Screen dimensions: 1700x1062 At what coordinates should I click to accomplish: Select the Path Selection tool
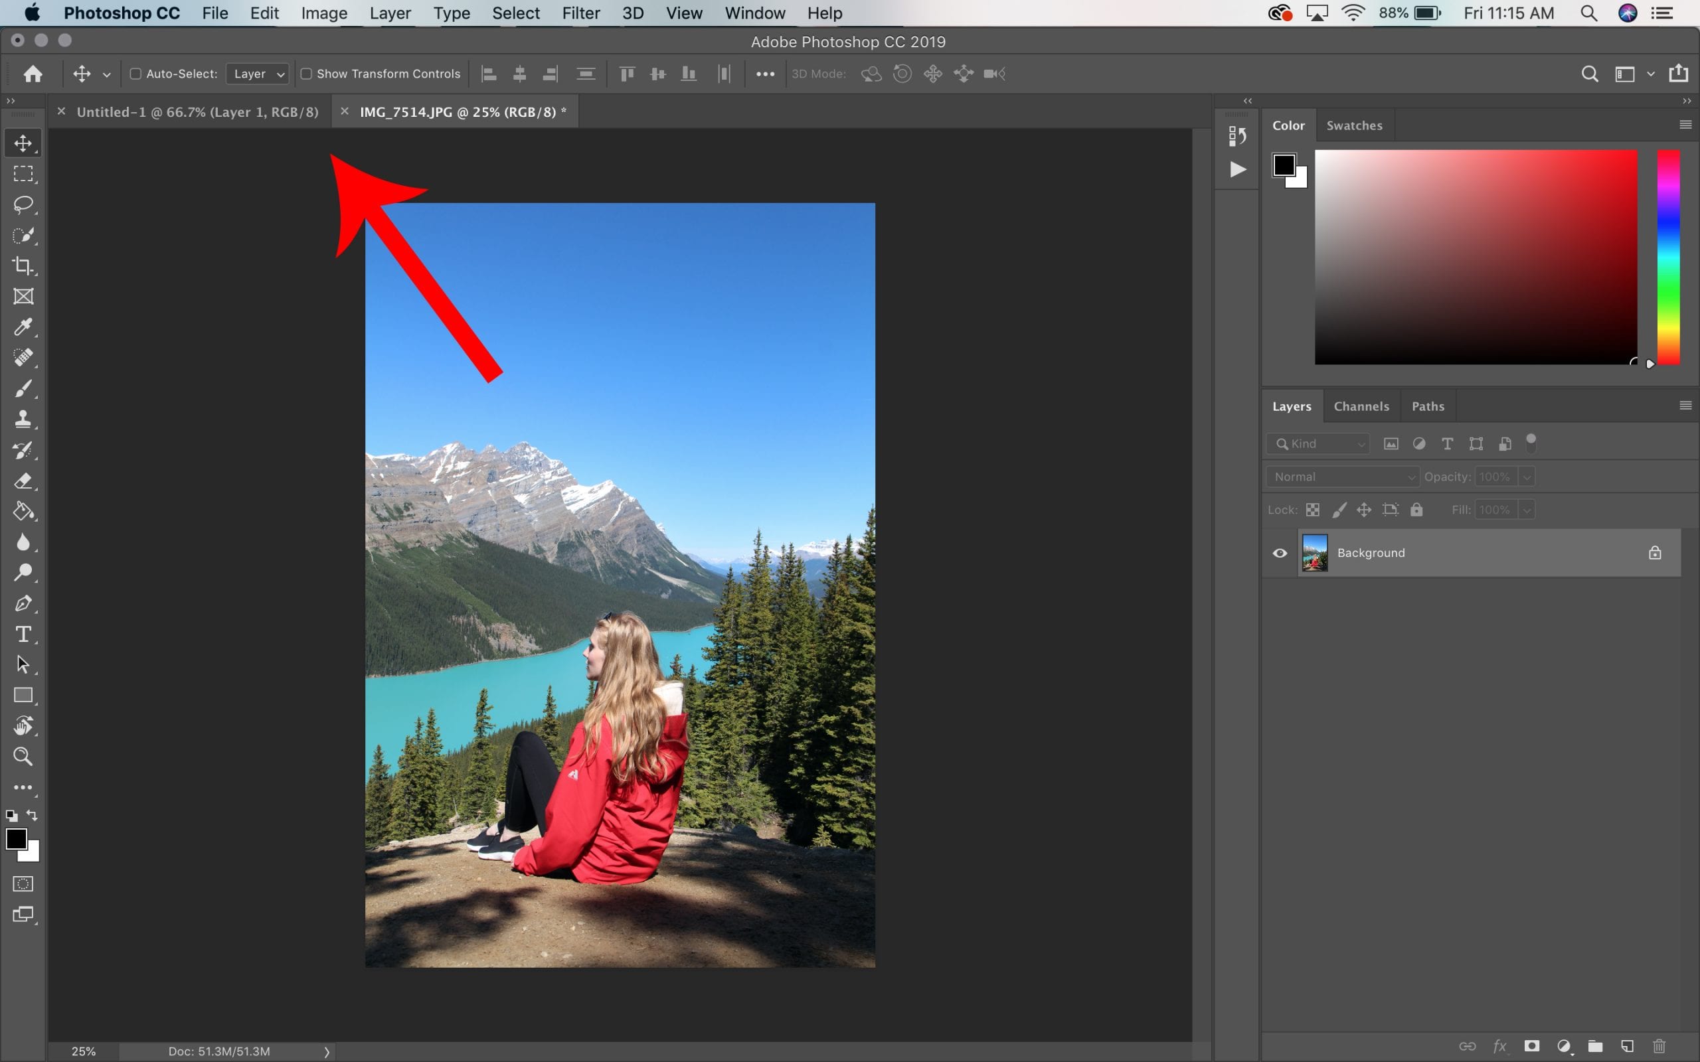[23, 664]
